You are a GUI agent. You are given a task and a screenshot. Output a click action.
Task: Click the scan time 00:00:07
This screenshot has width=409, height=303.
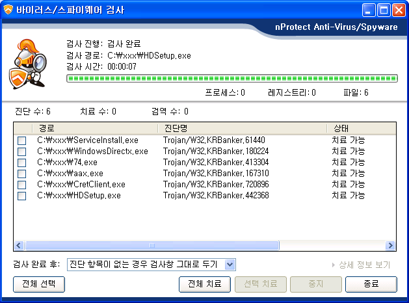click(122, 67)
